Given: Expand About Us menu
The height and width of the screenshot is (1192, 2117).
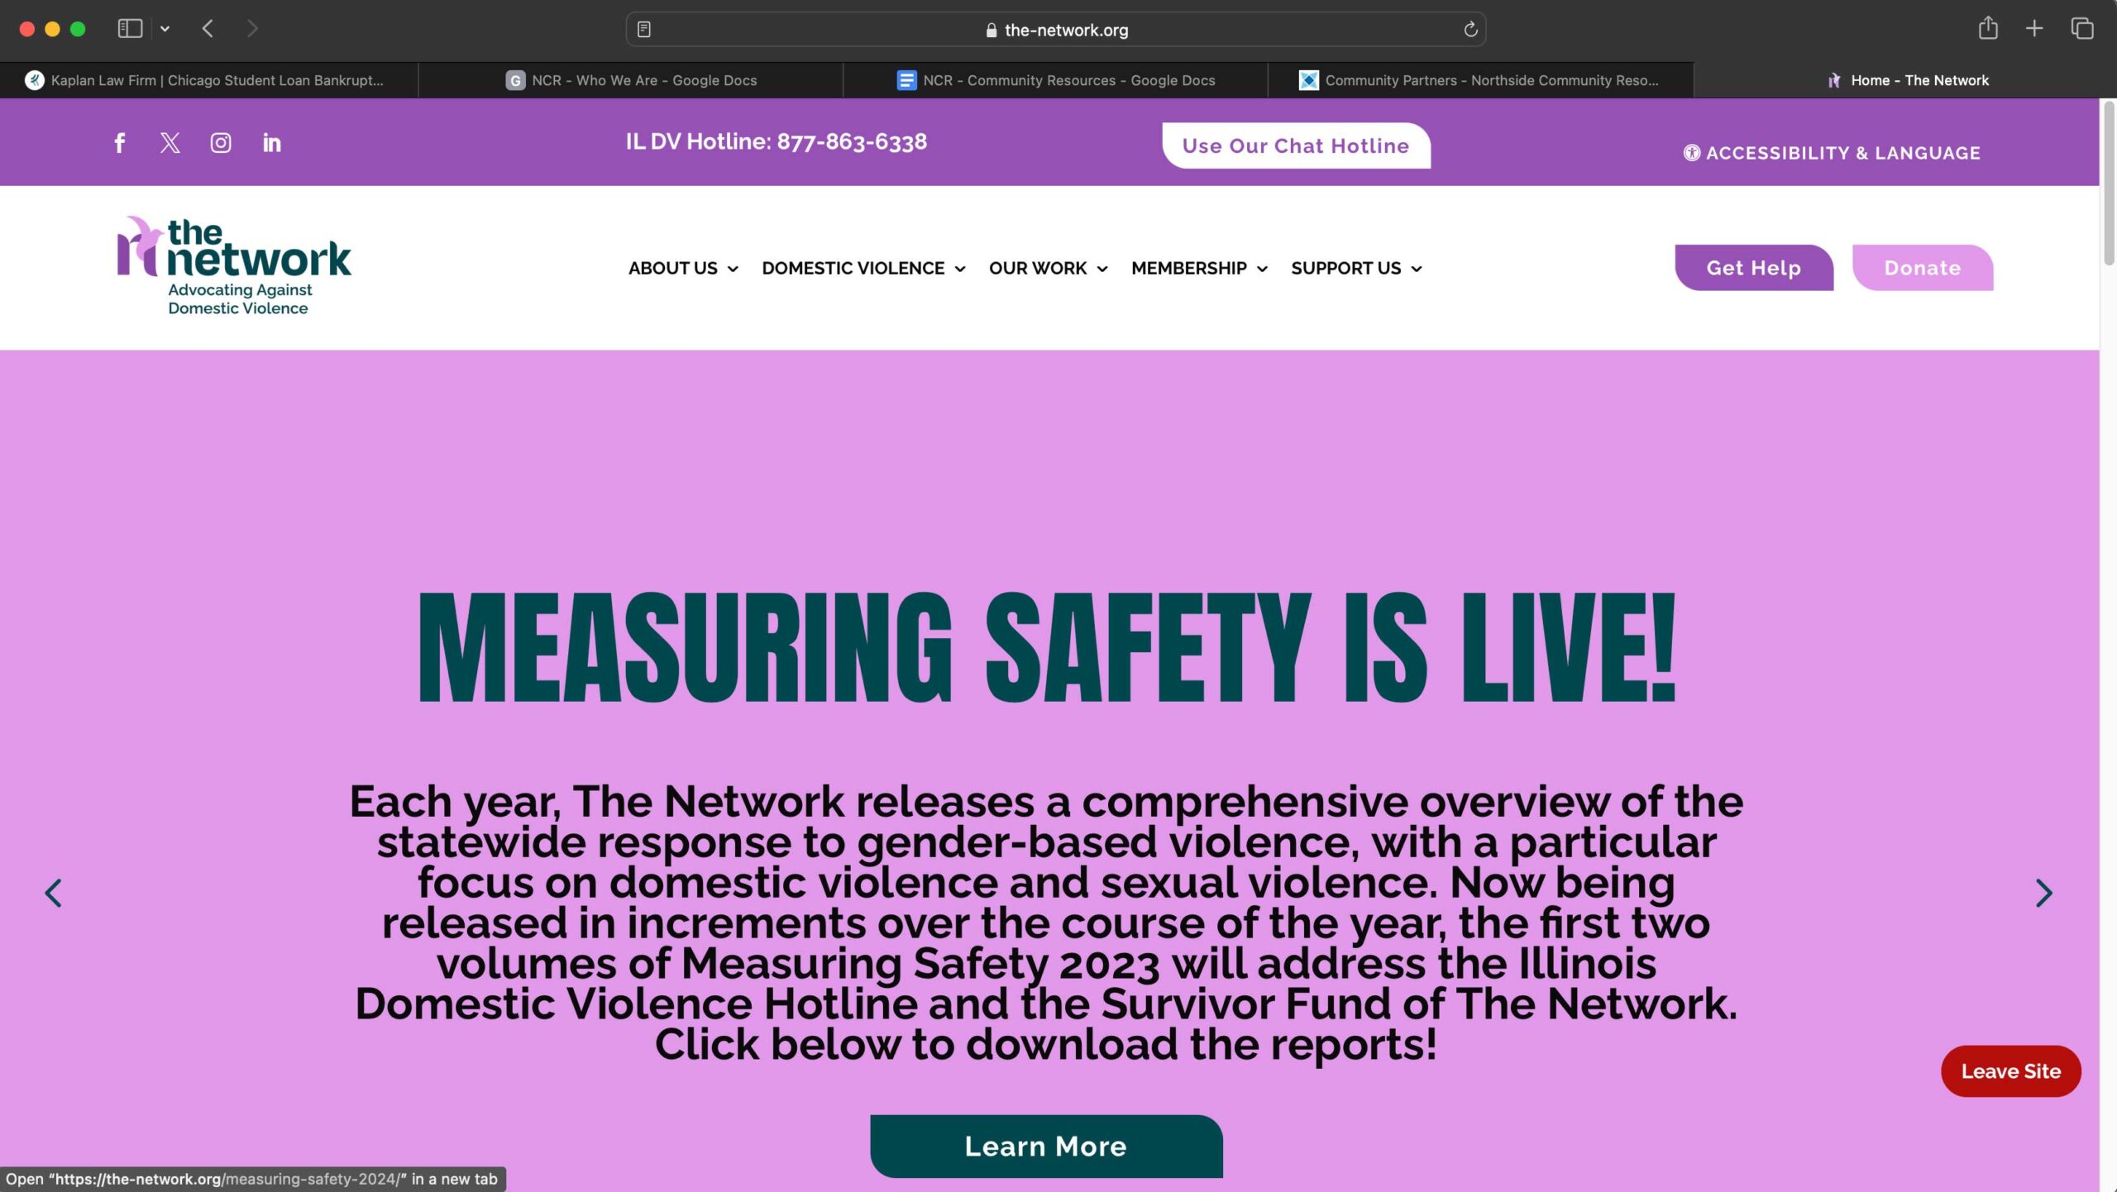Looking at the screenshot, I should click(x=683, y=269).
